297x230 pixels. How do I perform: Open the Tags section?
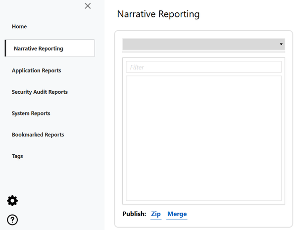17,156
